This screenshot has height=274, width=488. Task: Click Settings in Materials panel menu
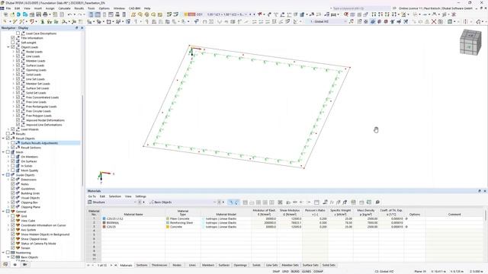point(140,196)
